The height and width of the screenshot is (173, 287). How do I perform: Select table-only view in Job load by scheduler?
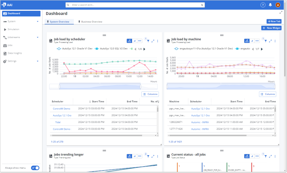coord(140,41)
